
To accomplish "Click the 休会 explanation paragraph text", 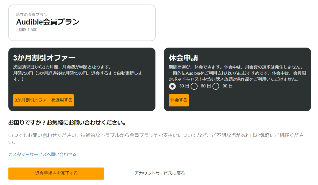I will 238,73.
